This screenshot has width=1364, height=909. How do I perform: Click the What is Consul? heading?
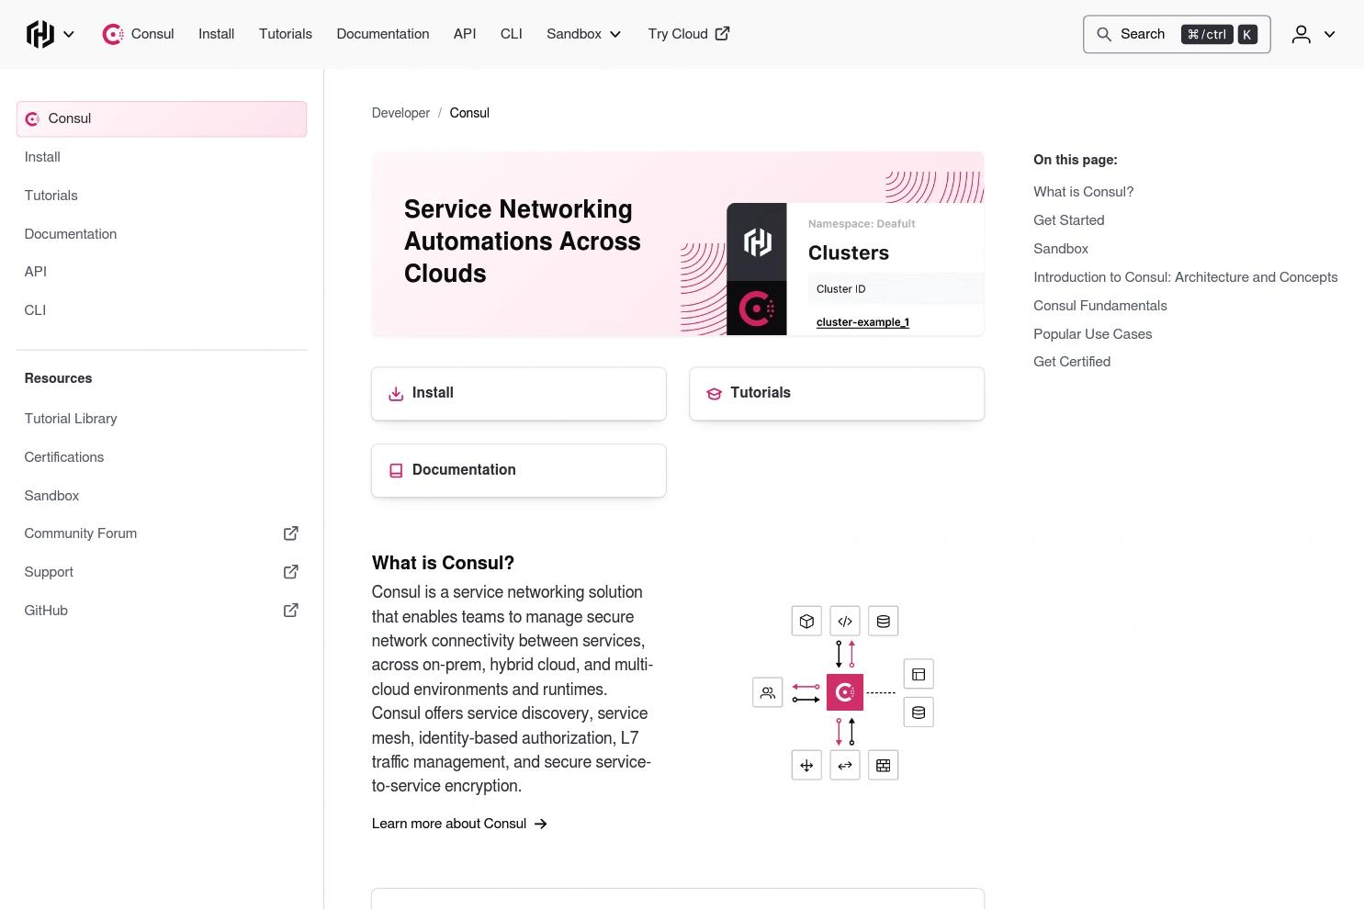coord(443,563)
